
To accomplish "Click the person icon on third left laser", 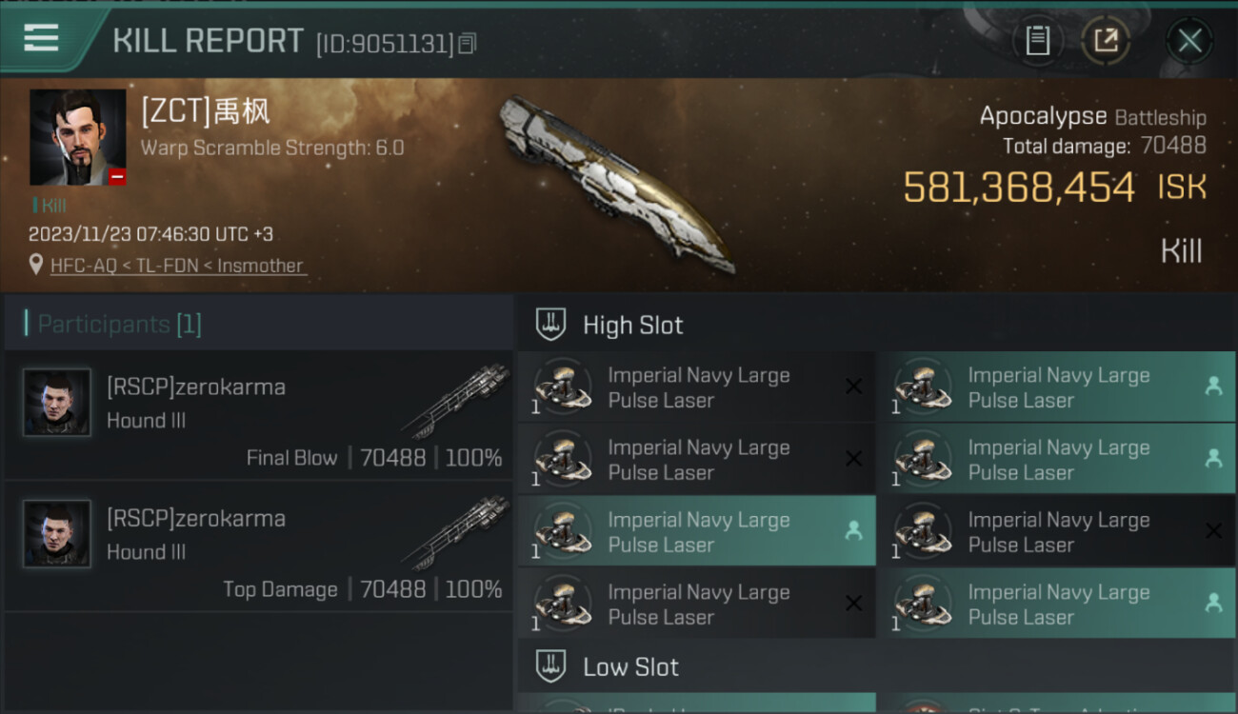I will coord(853,531).
